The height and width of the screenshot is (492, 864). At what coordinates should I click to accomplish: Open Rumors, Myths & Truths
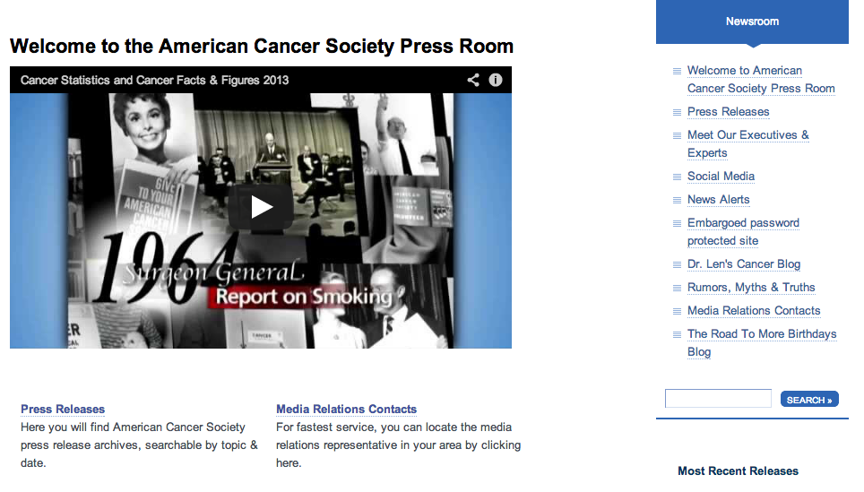[751, 288]
